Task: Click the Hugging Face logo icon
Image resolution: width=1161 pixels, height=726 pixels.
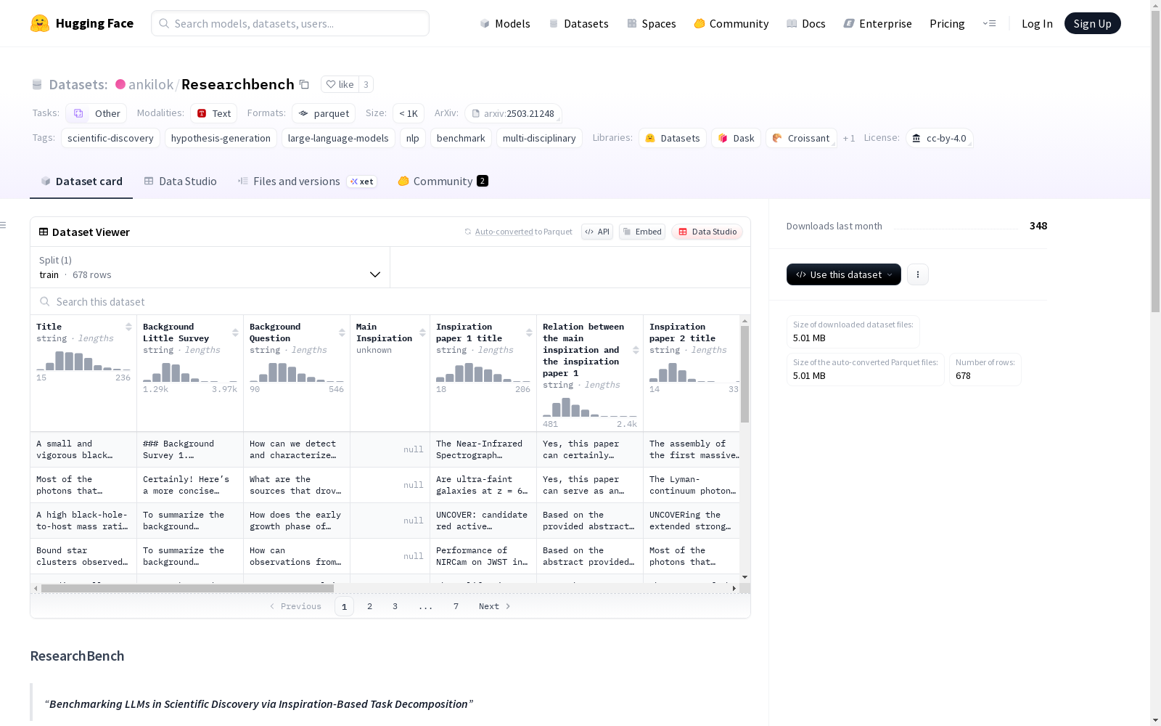Action: pyautogui.click(x=40, y=23)
